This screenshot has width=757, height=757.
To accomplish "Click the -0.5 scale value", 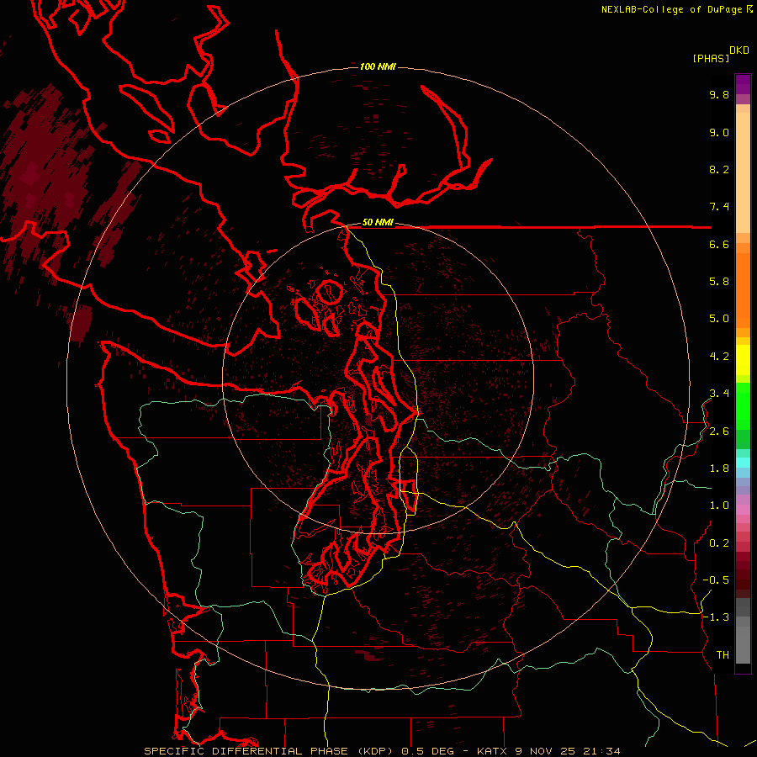I will tap(716, 580).
